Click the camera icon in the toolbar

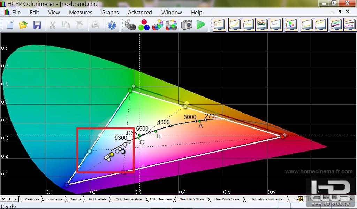click(187, 25)
